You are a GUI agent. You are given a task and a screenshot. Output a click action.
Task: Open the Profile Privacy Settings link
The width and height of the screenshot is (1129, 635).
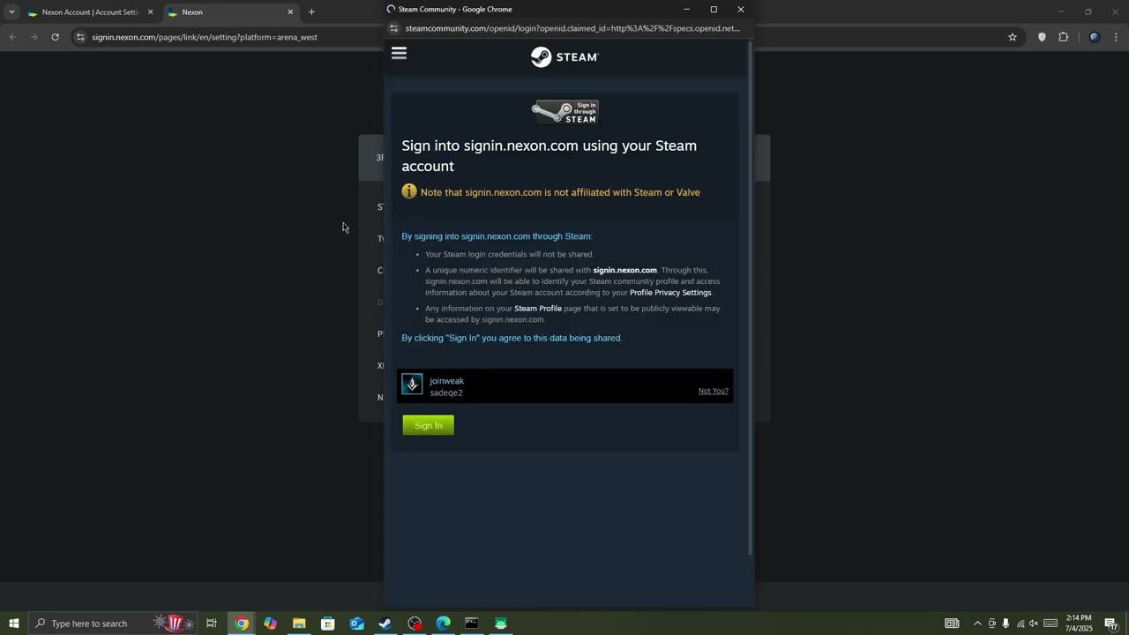[x=670, y=293]
